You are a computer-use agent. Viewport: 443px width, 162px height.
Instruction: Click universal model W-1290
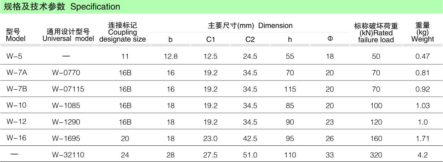coord(66,122)
